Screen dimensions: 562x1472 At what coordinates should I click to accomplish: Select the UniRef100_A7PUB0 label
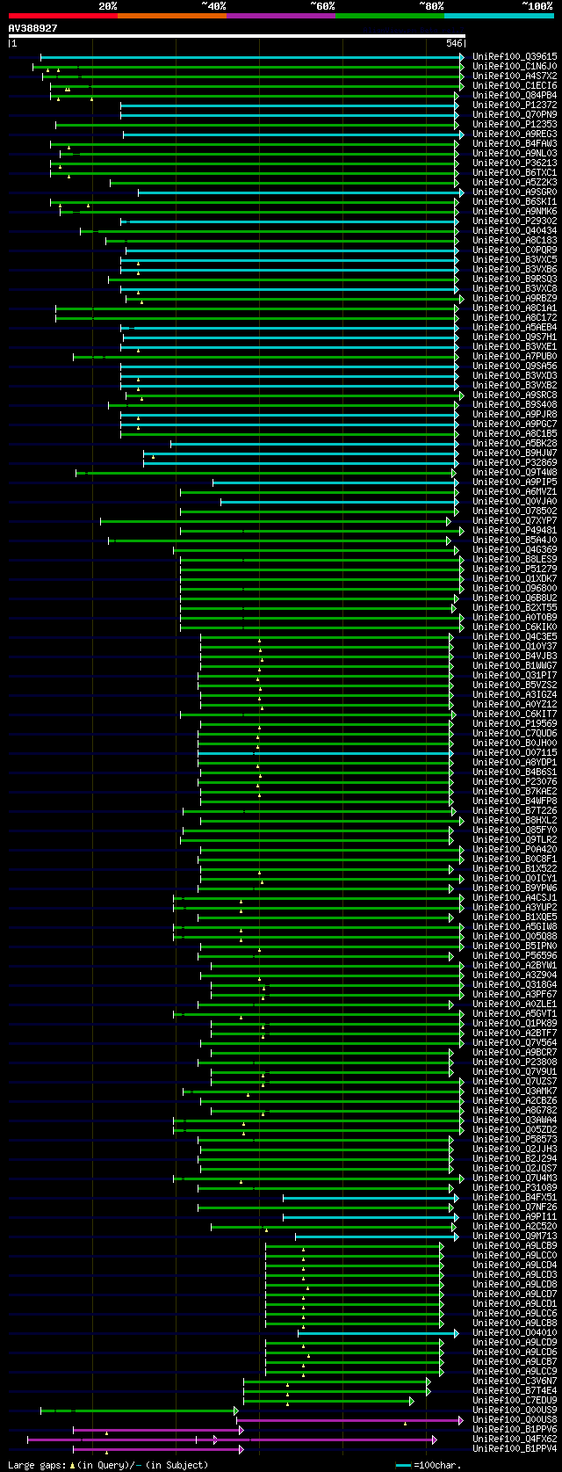[515, 356]
